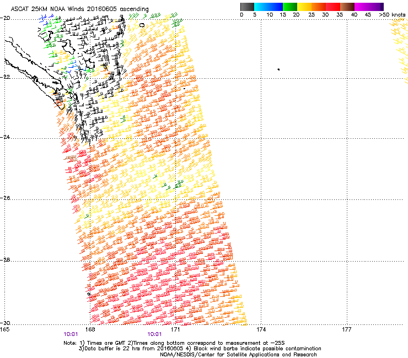Click the orange 25–30 knots legend block

319,7
